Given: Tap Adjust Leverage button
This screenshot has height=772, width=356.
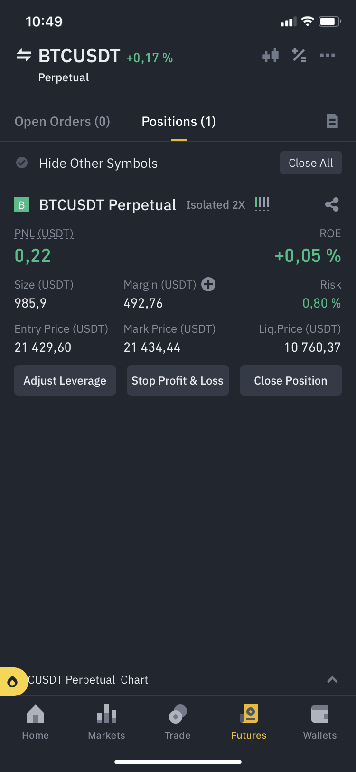Looking at the screenshot, I should click(x=65, y=381).
